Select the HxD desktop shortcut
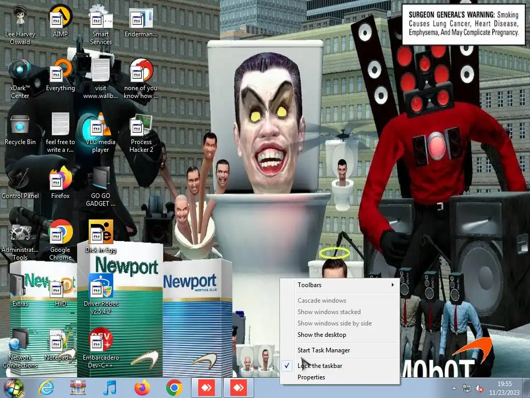The height and width of the screenshot is (398, 530). coord(60,291)
